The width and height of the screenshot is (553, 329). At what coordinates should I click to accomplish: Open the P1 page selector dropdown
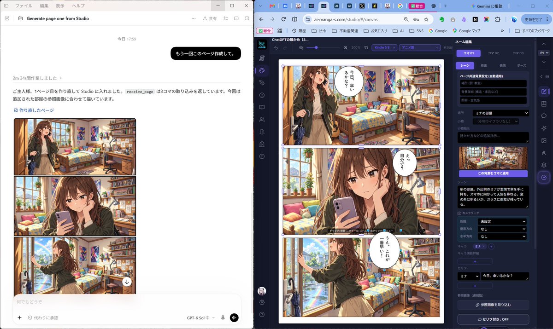(544, 53)
